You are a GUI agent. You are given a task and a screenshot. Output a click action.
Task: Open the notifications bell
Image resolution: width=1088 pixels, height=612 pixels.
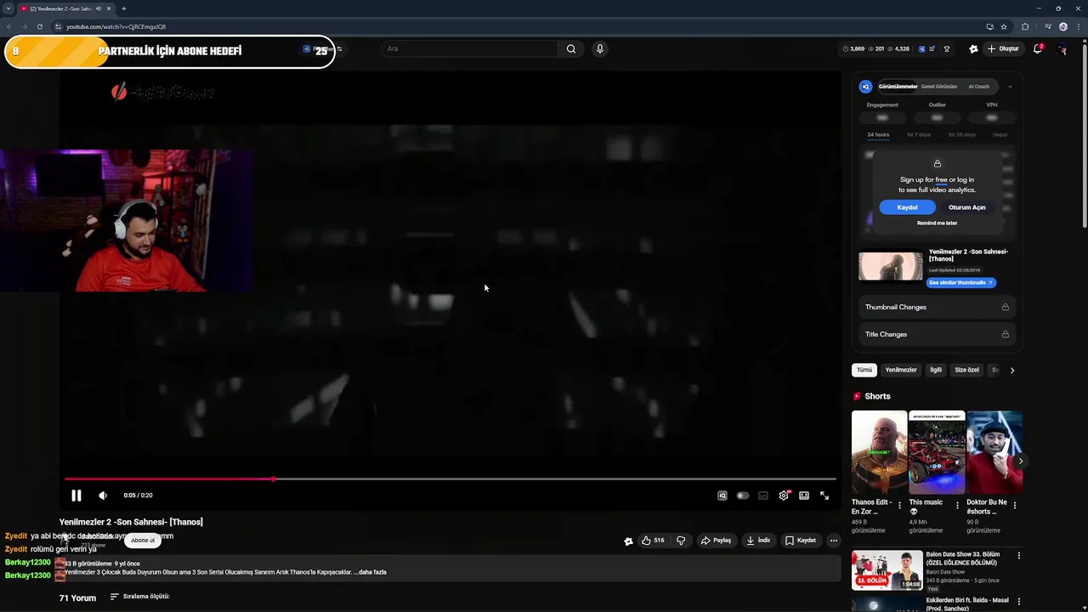[x=1038, y=48]
